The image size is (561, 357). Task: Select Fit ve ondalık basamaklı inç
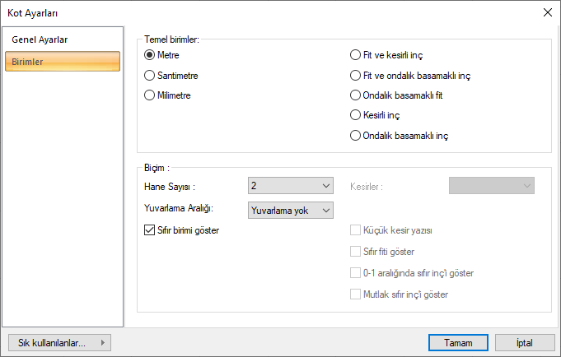(x=356, y=76)
